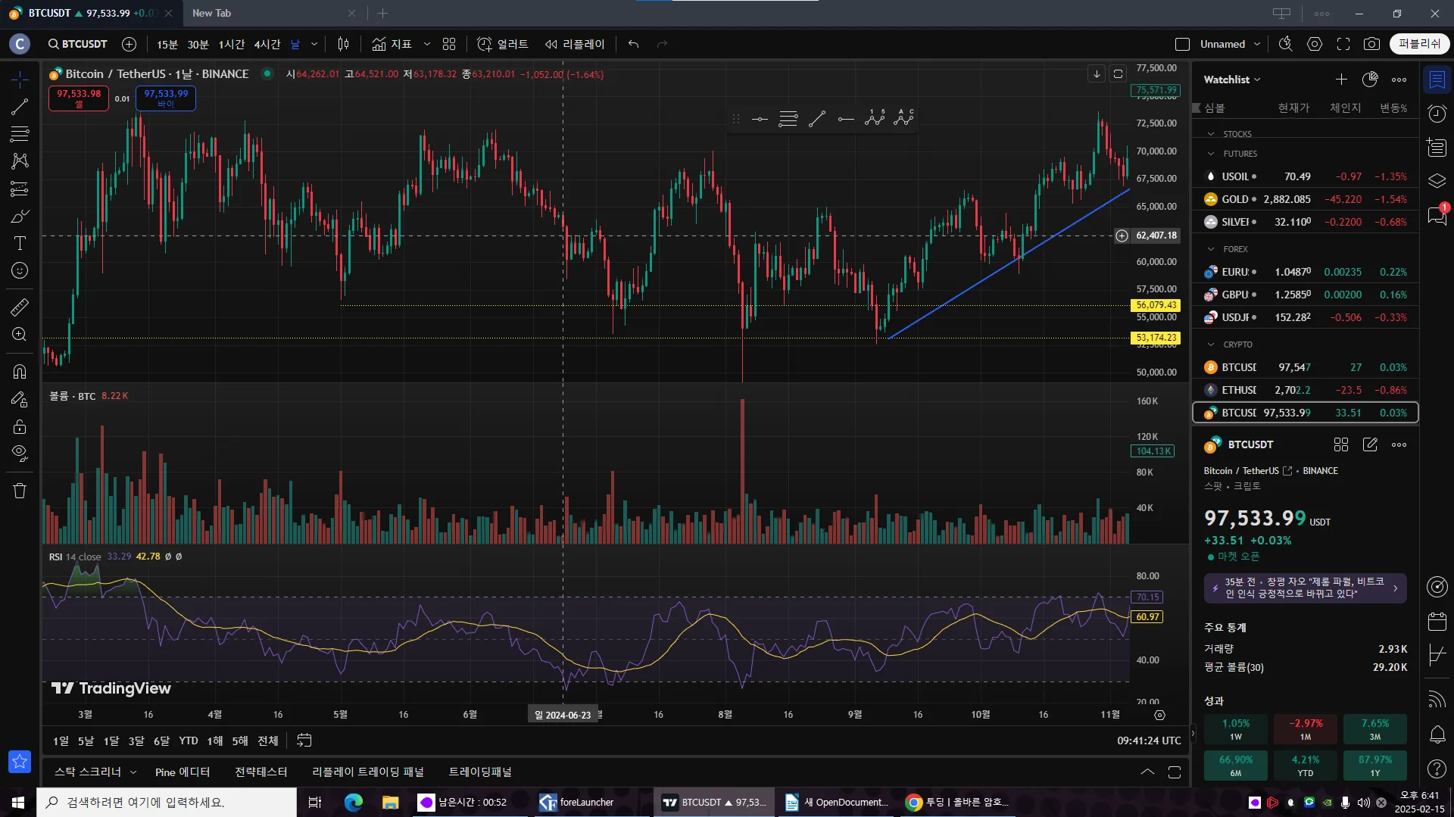Click the Unnamed layout checkbox square
The height and width of the screenshot is (817, 1454).
(1182, 44)
